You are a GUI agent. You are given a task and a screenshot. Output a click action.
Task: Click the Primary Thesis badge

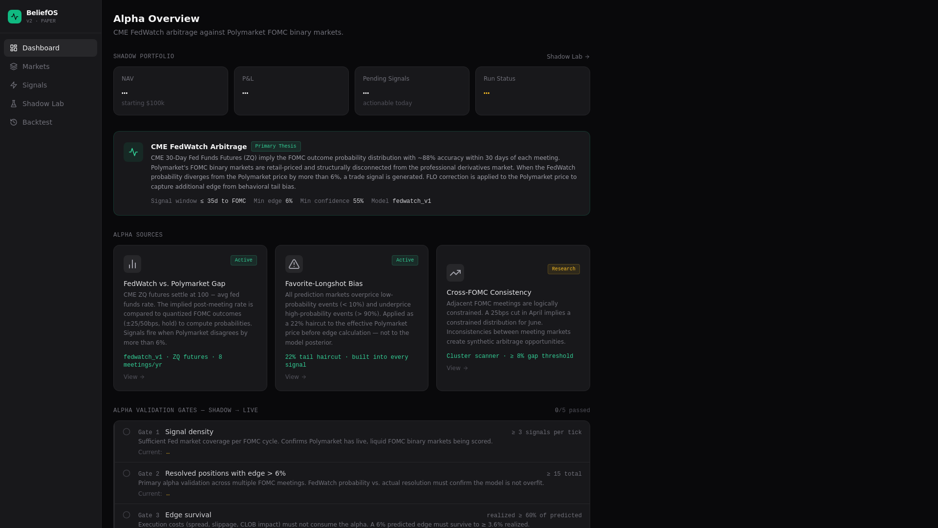coord(276,146)
